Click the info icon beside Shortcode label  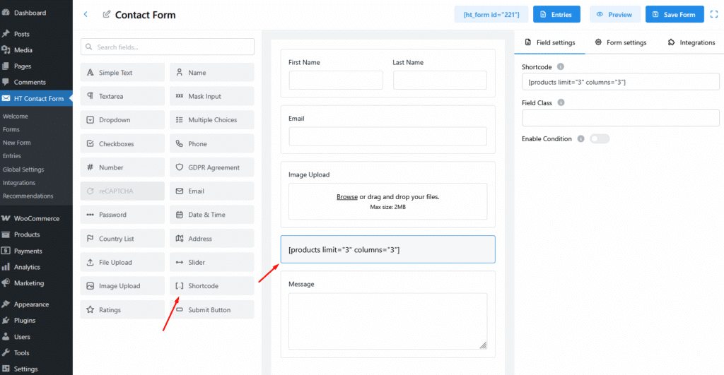click(x=561, y=67)
